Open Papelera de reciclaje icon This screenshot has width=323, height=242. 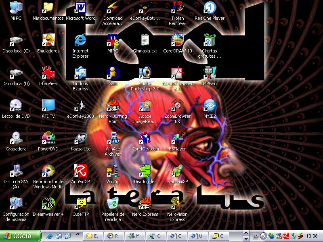(x=113, y=204)
